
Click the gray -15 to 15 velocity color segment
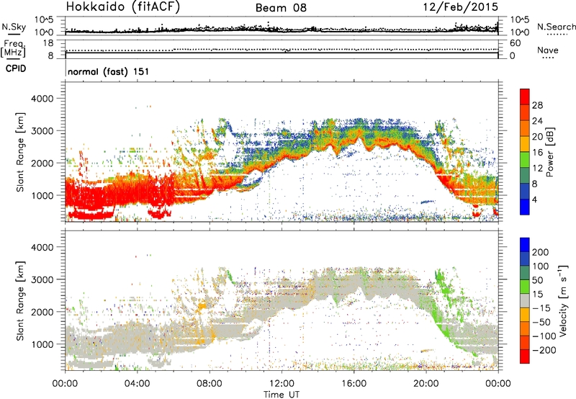(525, 301)
